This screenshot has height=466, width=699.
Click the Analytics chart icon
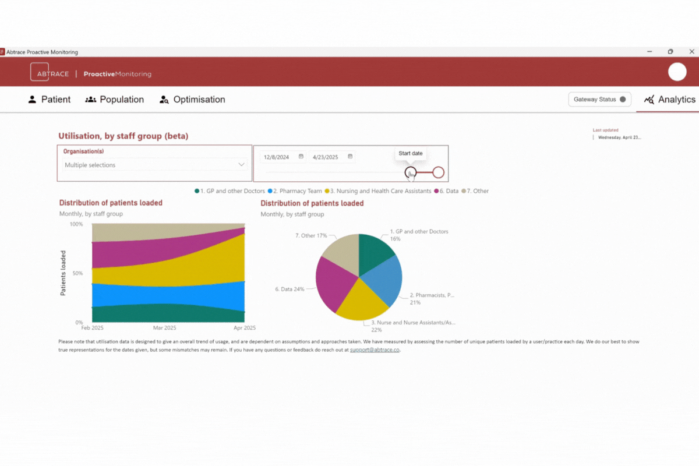pos(649,100)
